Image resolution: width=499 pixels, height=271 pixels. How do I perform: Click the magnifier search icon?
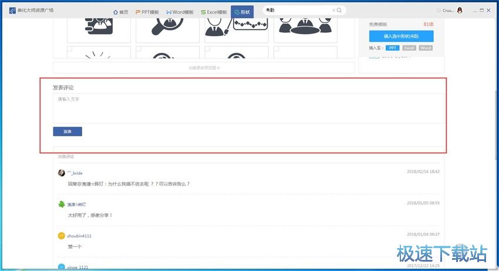339,10
